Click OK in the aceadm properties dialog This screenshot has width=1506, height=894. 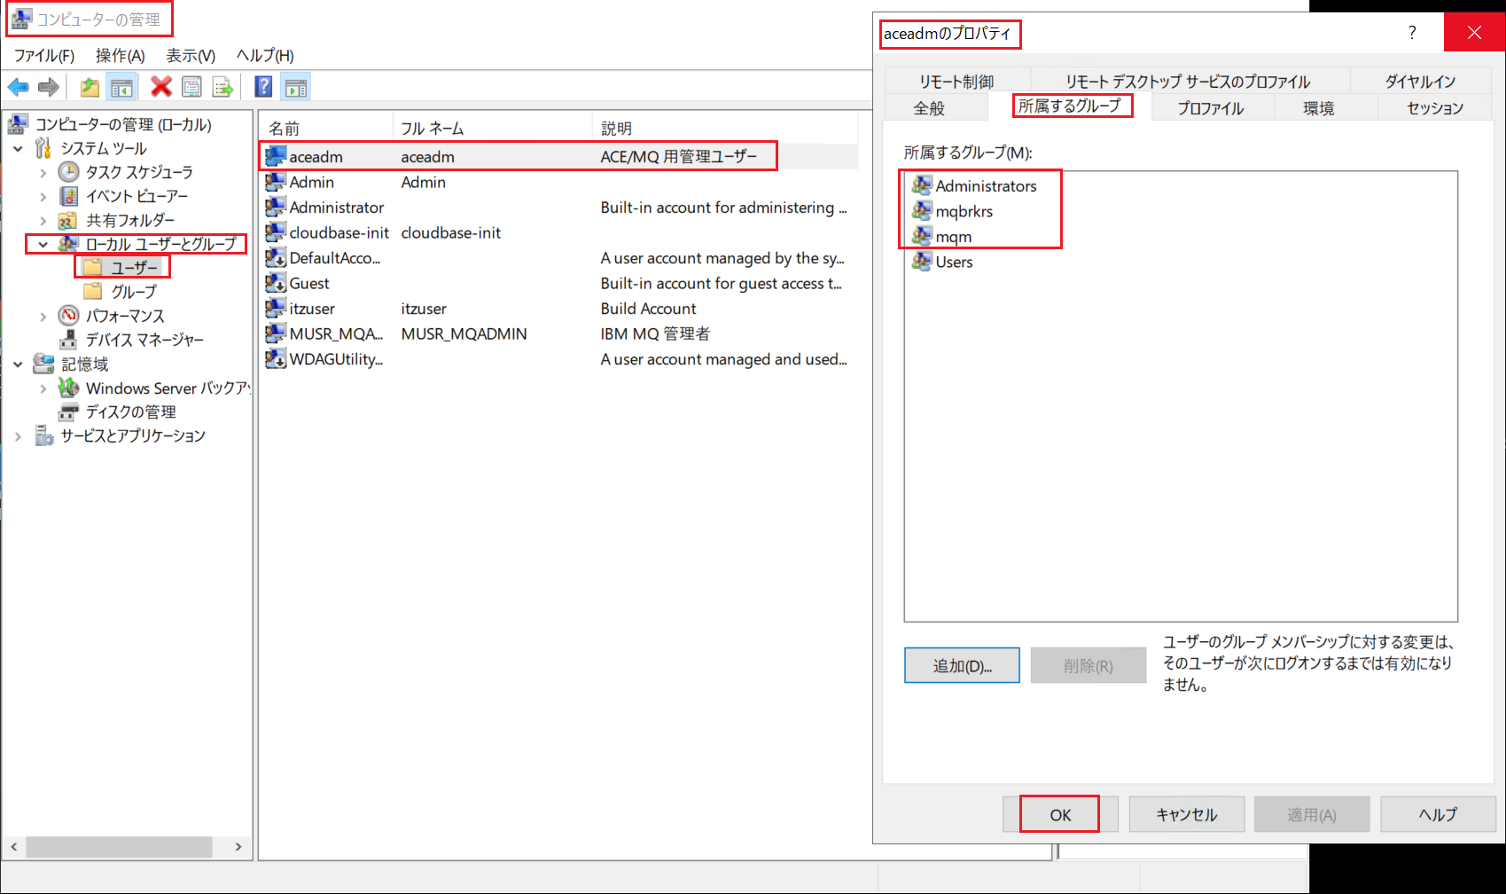tap(1060, 814)
